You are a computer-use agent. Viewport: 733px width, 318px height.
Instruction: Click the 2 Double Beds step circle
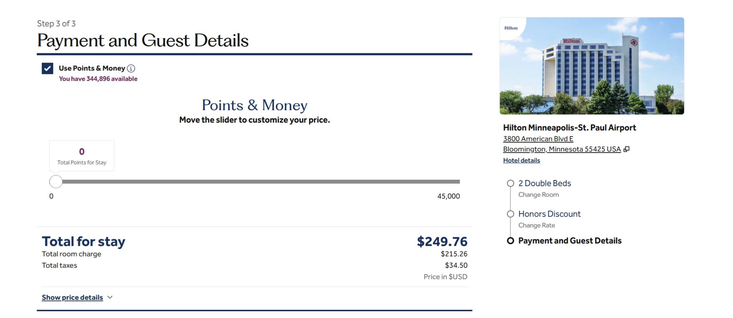pyautogui.click(x=510, y=183)
